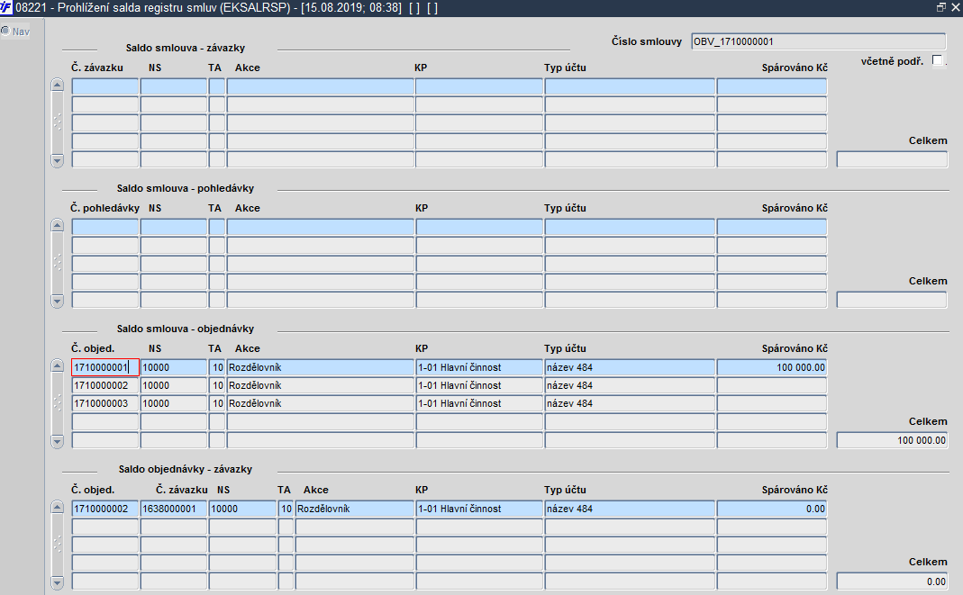Click Celkem total field of objednávky section

tap(892, 440)
